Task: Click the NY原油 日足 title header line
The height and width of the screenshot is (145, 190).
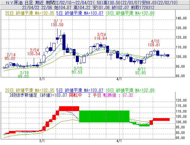Action: 92,2
